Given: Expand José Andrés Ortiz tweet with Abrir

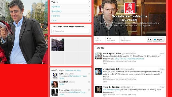Looking at the screenshot, I should (105, 82).
